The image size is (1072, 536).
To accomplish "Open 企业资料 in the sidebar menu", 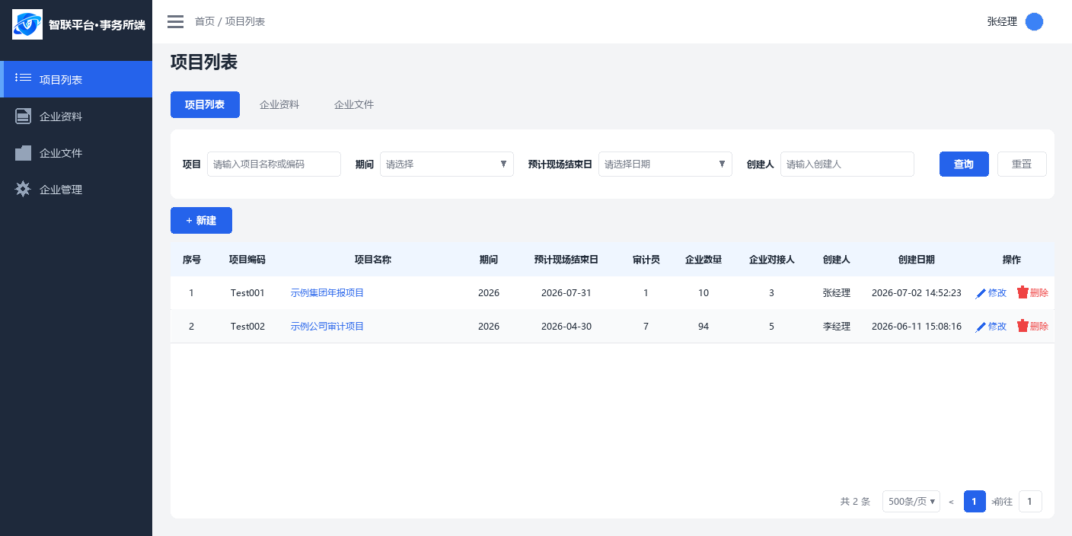I will [76, 116].
